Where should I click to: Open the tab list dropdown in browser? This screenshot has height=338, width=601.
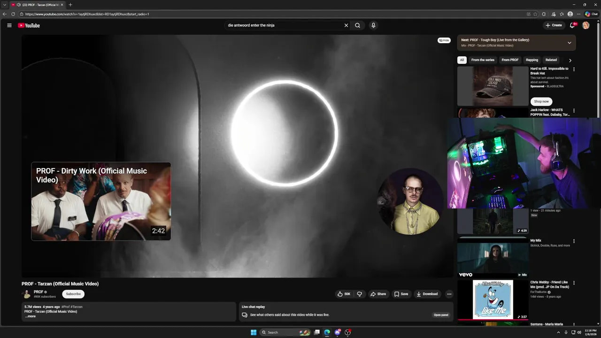point(4,5)
